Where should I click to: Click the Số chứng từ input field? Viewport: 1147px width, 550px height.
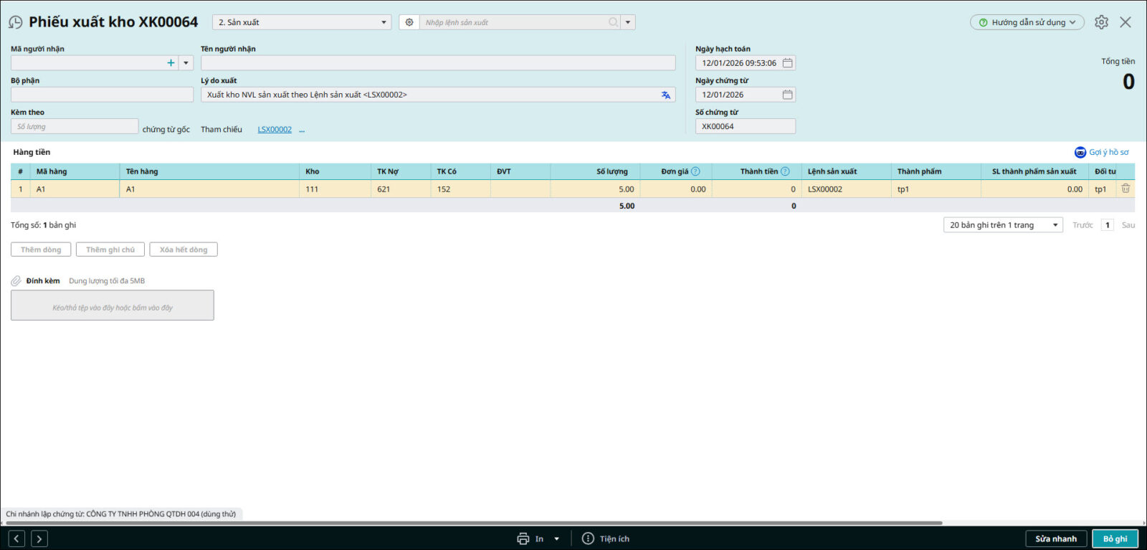(745, 126)
